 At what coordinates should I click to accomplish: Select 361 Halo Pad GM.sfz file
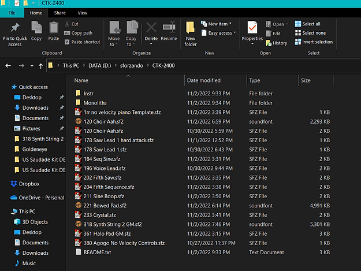point(107,233)
